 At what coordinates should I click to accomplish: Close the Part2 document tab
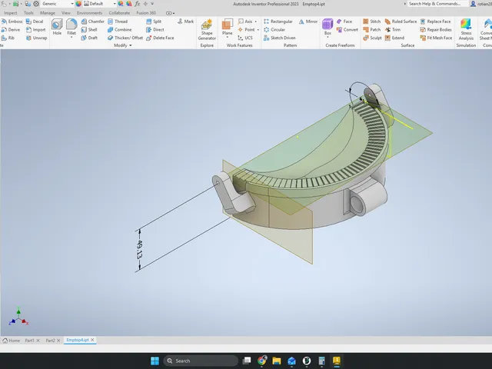tap(58, 341)
